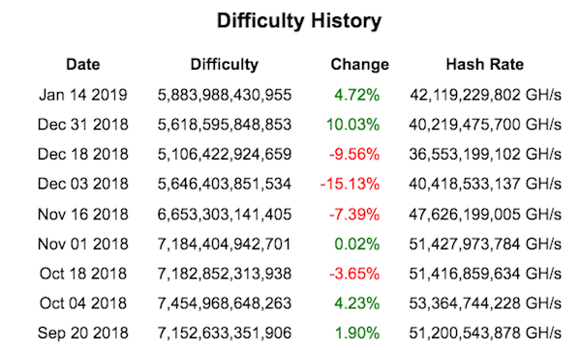
Task: Click hash rate 53,364,744,228 GH/s
Action: tap(485, 304)
